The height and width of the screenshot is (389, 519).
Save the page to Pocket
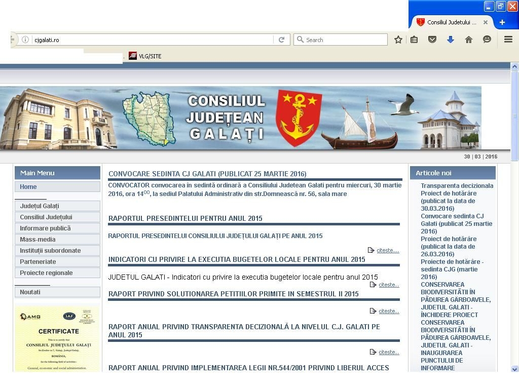[432, 40]
